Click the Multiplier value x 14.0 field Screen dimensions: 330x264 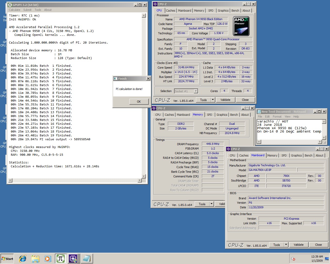[186, 72]
